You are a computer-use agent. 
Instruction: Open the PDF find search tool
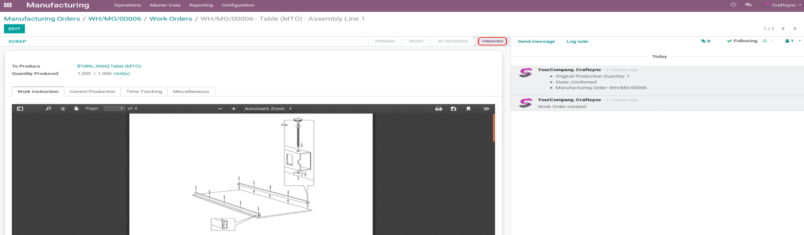click(x=48, y=109)
